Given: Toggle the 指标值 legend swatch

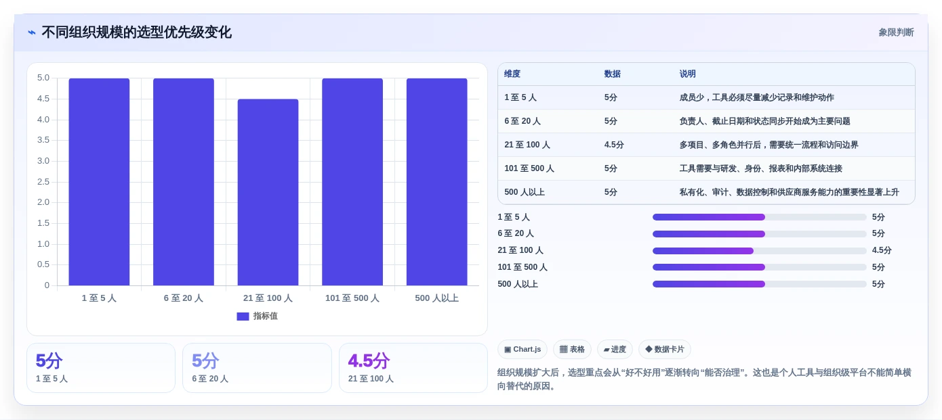Looking at the screenshot, I should tap(243, 317).
